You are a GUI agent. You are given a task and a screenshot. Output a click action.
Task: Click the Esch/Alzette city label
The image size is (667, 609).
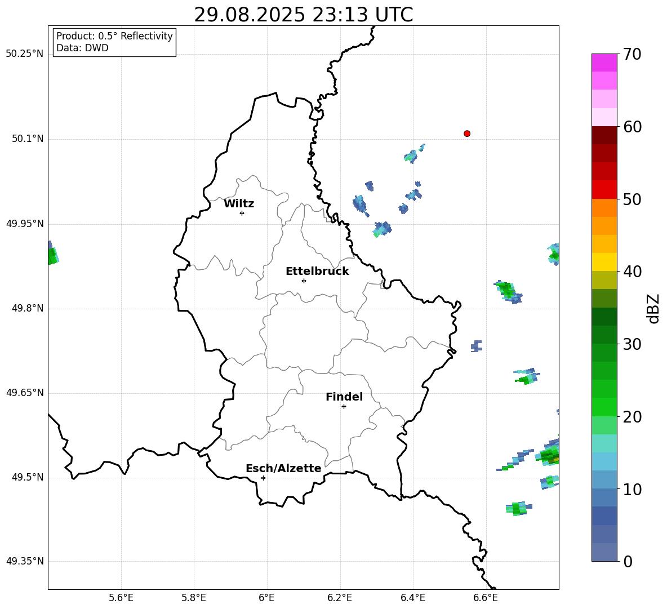[283, 468]
